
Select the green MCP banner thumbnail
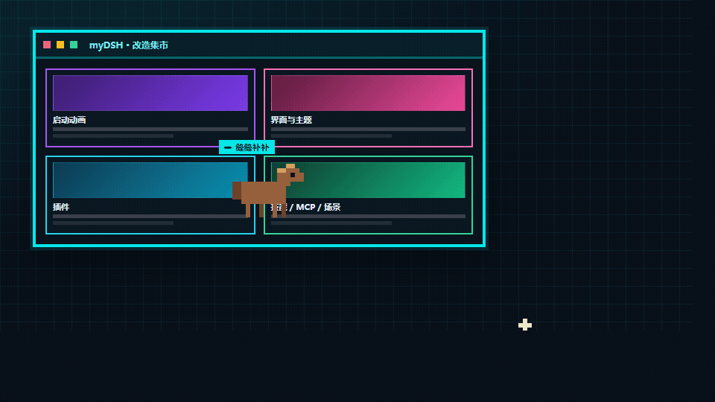click(368, 180)
